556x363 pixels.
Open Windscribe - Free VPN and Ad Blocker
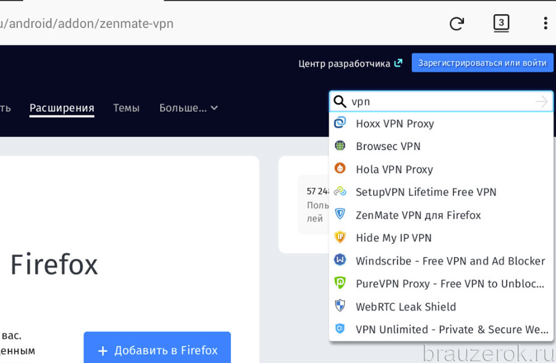click(441, 261)
